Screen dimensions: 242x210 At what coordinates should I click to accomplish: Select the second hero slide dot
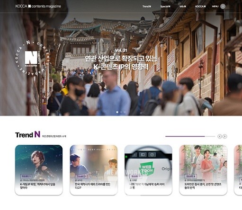coord(121,112)
